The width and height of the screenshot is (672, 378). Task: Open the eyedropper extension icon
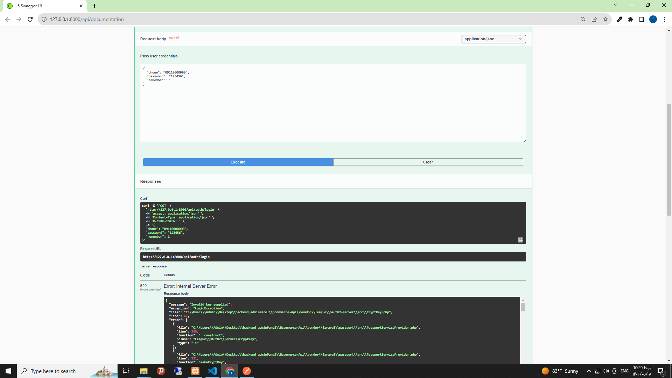point(619,19)
